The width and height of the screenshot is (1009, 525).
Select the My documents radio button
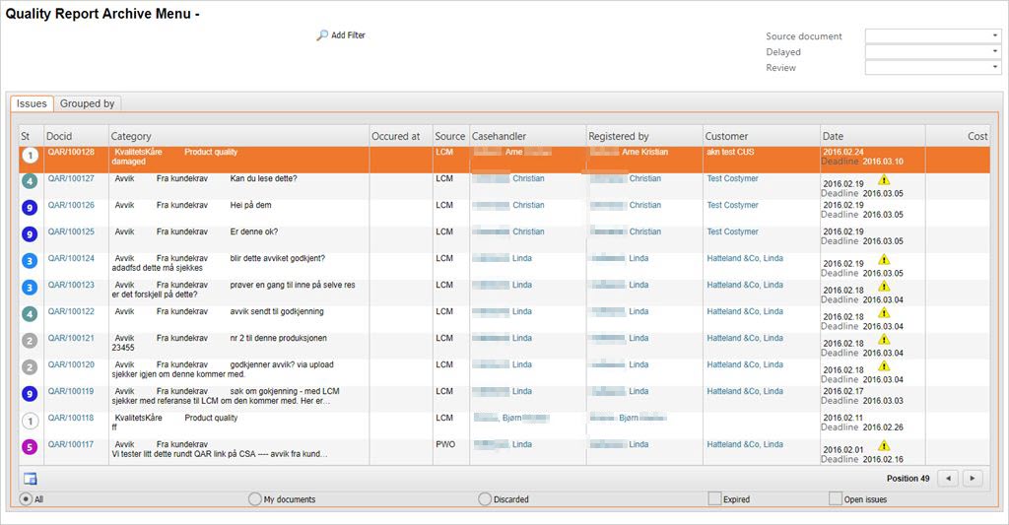coord(255,499)
